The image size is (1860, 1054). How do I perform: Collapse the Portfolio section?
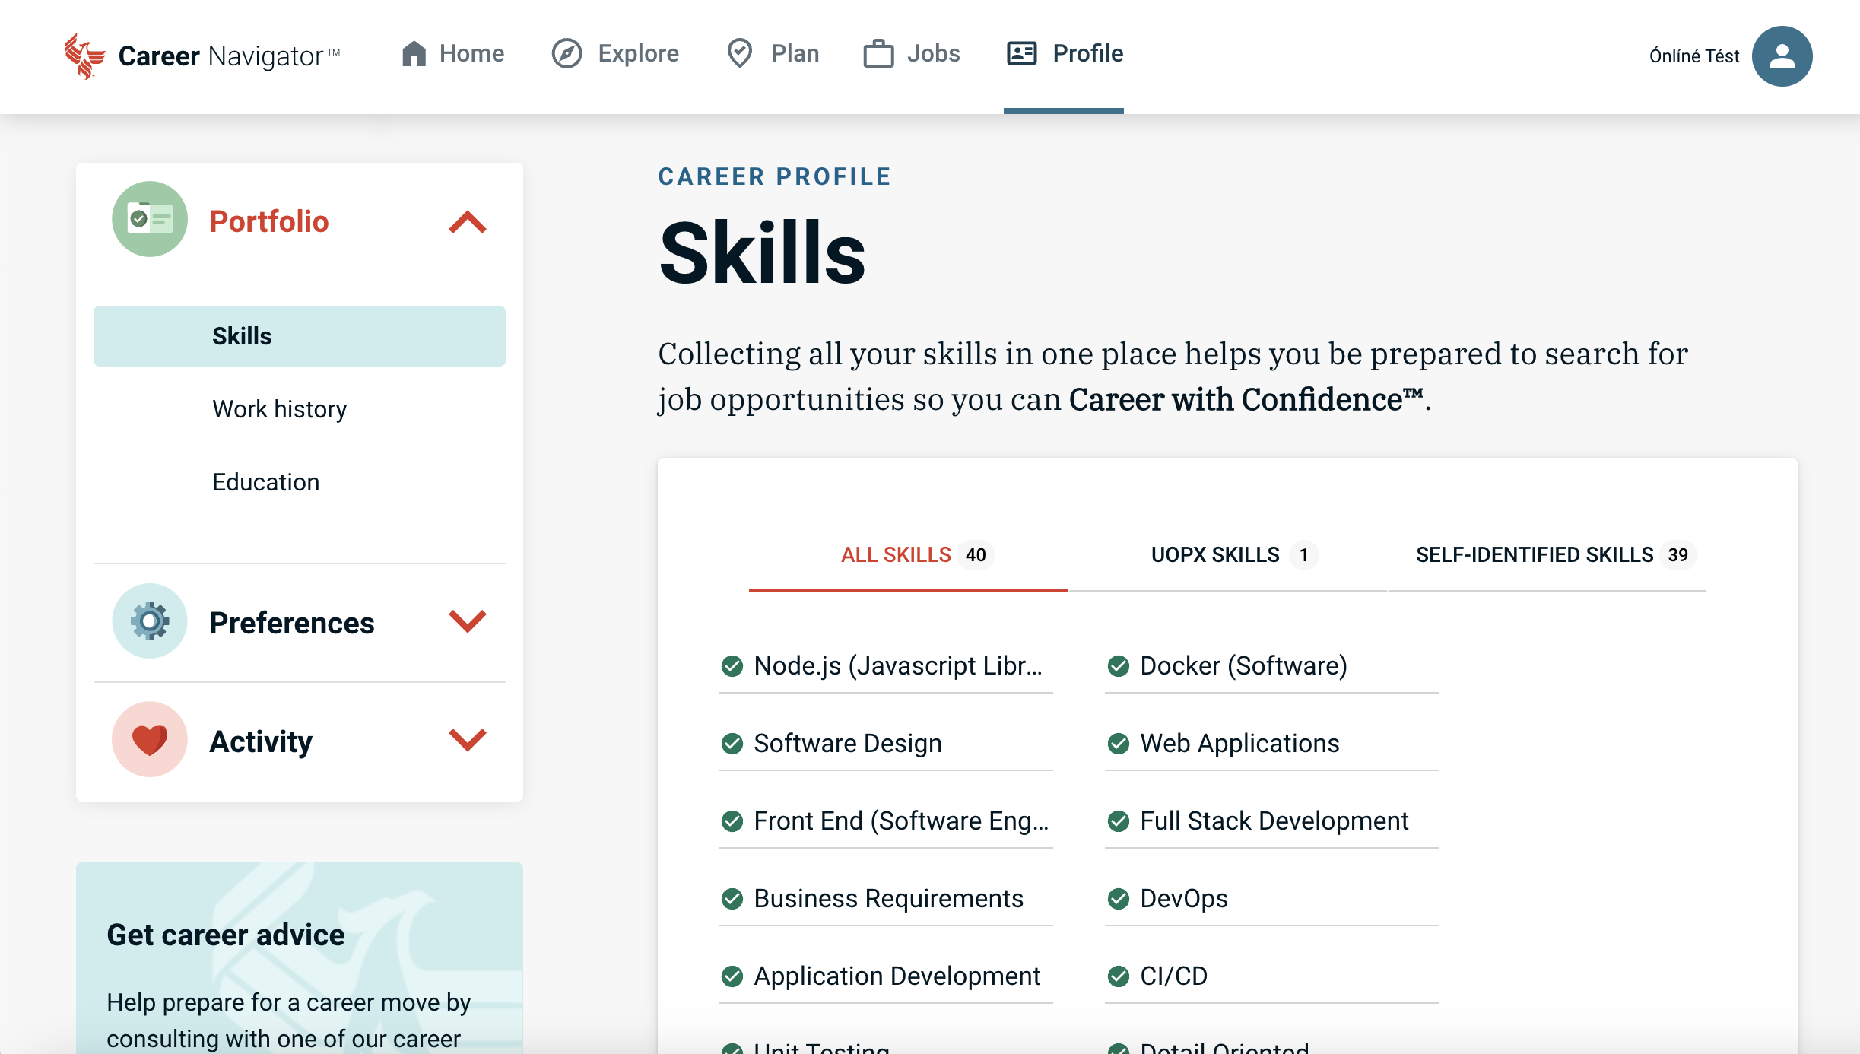tap(468, 222)
